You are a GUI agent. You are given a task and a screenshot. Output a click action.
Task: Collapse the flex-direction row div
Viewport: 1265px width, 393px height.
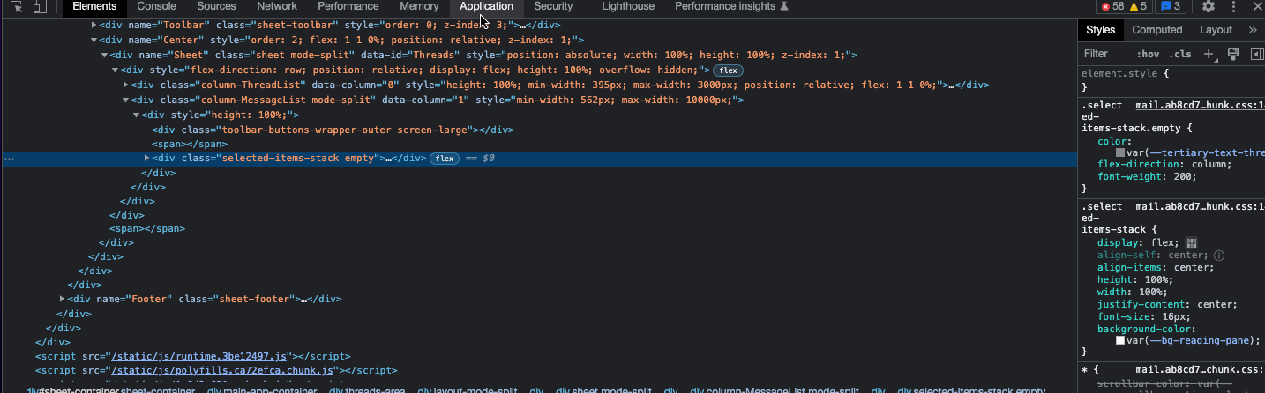[115, 70]
